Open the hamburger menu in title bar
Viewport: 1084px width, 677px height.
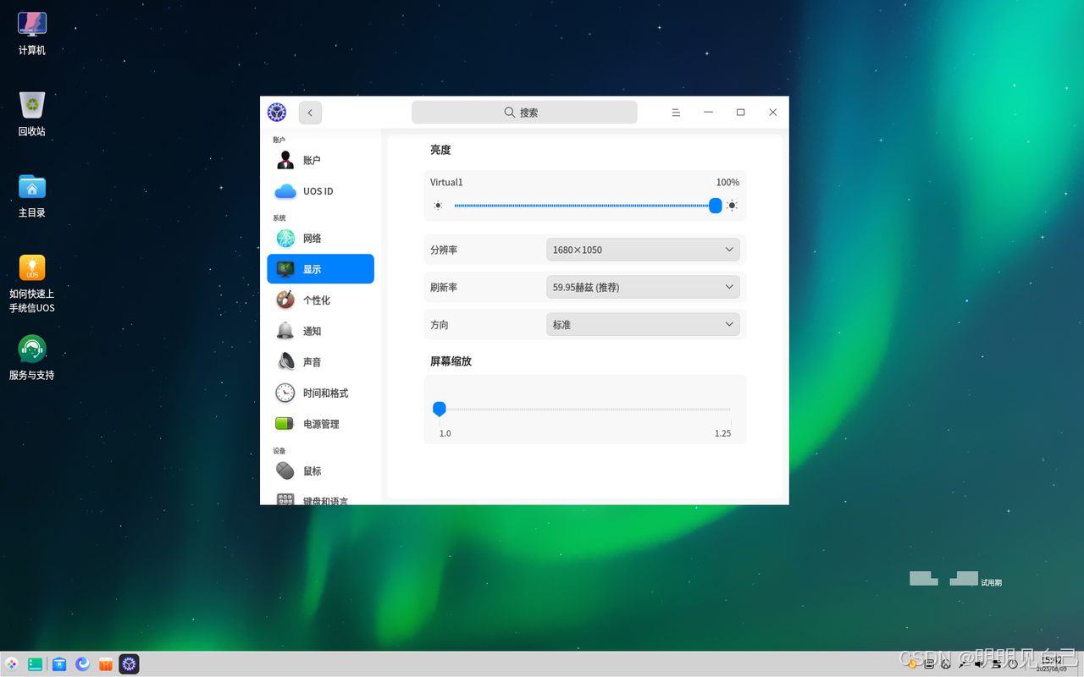(676, 112)
